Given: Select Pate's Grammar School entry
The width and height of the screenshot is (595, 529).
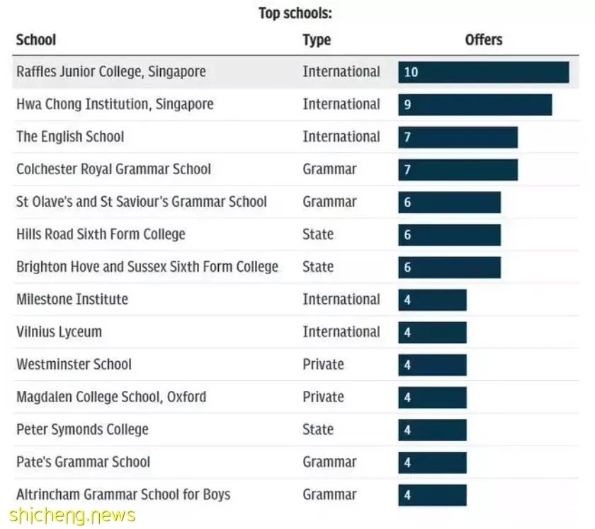Looking at the screenshot, I should tap(84, 462).
